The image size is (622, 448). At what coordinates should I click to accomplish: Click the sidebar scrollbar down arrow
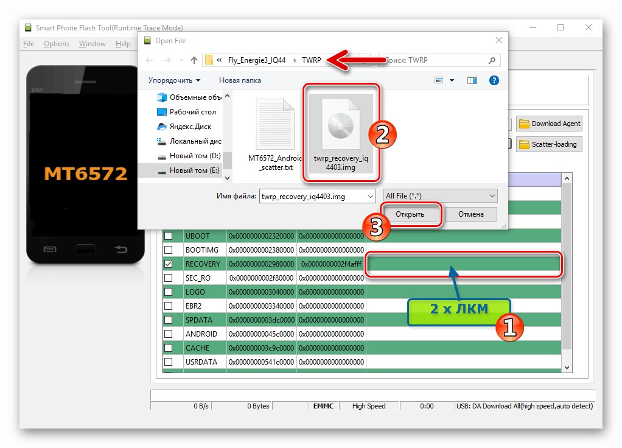click(227, 178)
